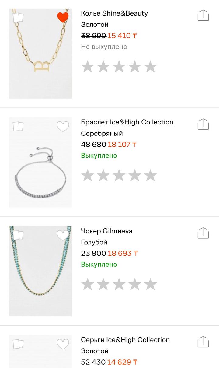Rate the silver bracelet three stars
Screen dimensions: 219x368
(x=119, y=176)
